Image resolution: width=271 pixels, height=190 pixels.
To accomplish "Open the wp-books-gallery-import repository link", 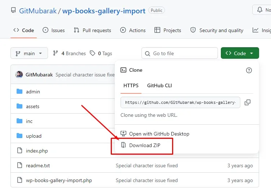I will 104,11.
